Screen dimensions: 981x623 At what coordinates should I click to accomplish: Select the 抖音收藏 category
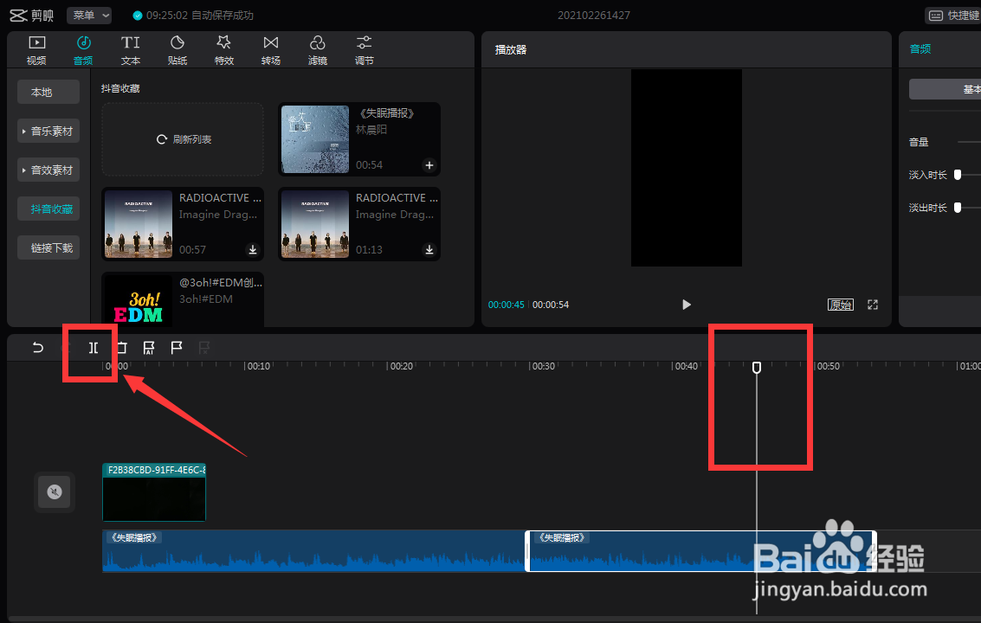point(48,209)
